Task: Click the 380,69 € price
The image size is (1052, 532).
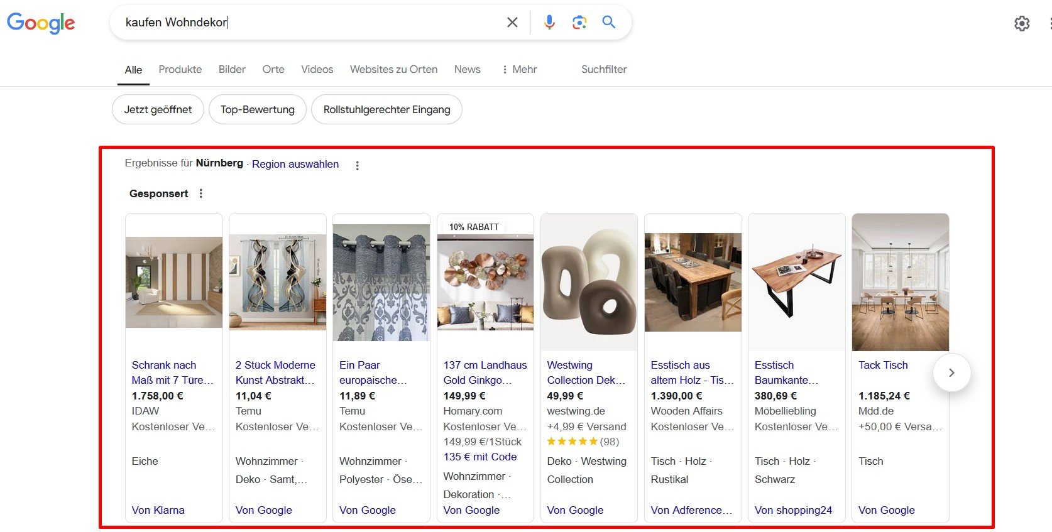Action: 775,396
